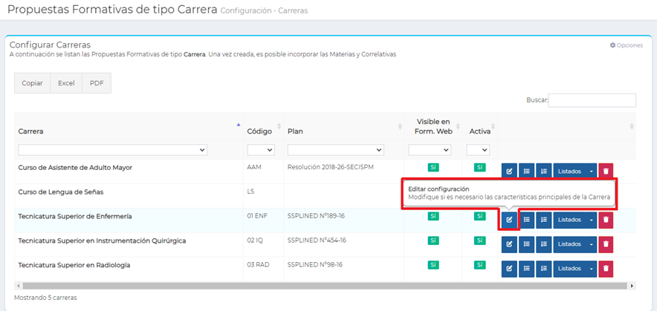Viewport: 657px width, 311px height.
Task: Open Visible en Form. Web filter dropdown
Action: point(430,149)
